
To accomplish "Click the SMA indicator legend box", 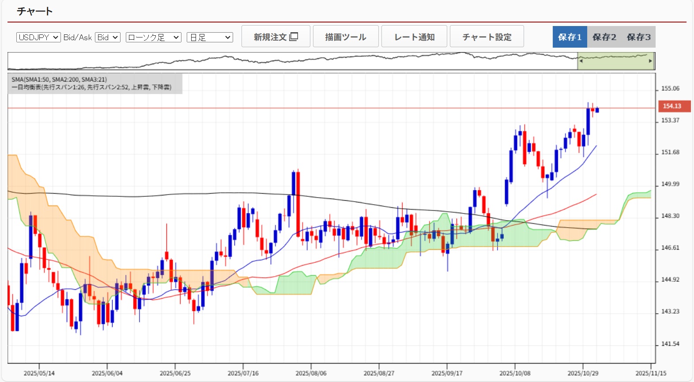I will point(95,83).
